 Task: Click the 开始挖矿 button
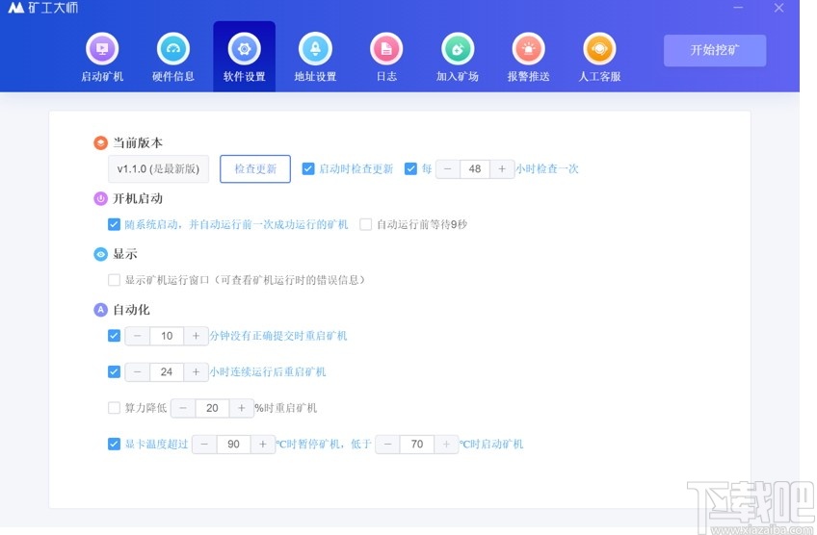point(715,50)
